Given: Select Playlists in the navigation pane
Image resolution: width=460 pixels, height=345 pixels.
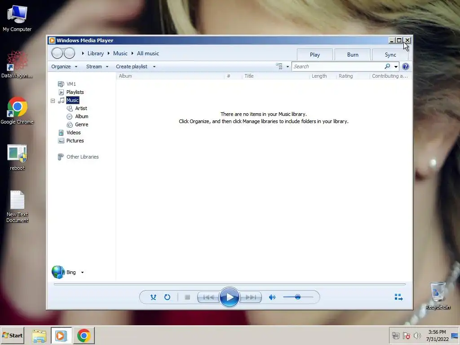Looking at the screenshot, I should (75, 92).
